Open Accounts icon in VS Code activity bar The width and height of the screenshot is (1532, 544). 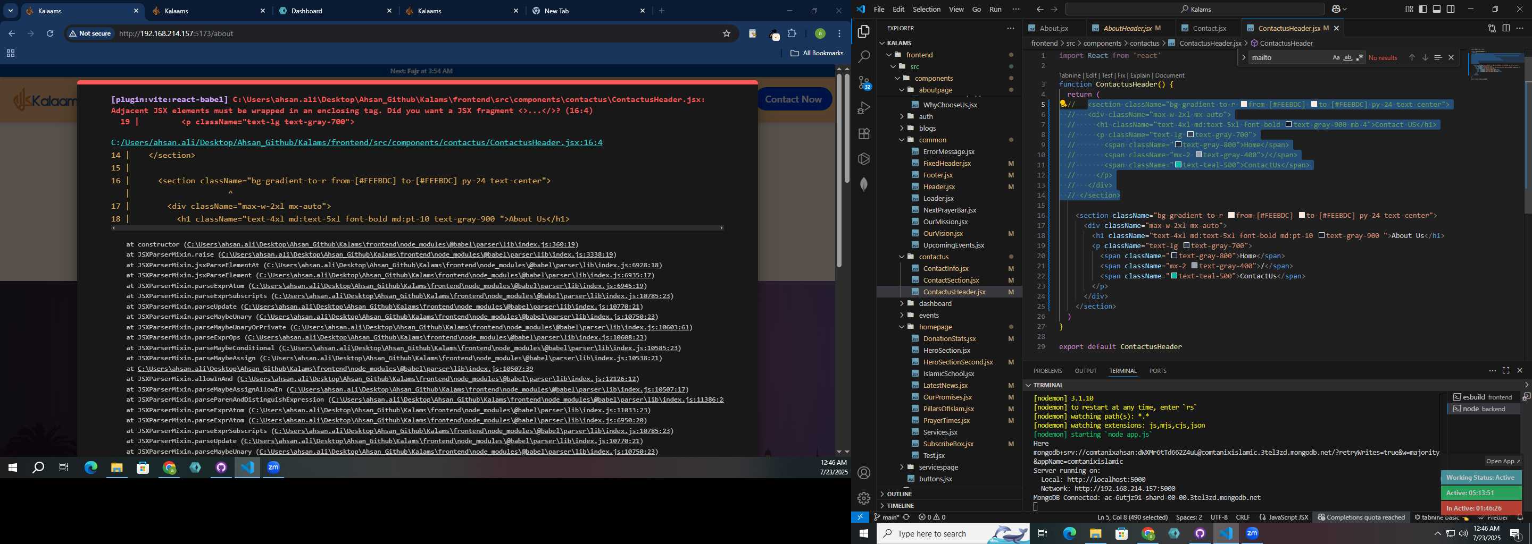coord(864,473)
